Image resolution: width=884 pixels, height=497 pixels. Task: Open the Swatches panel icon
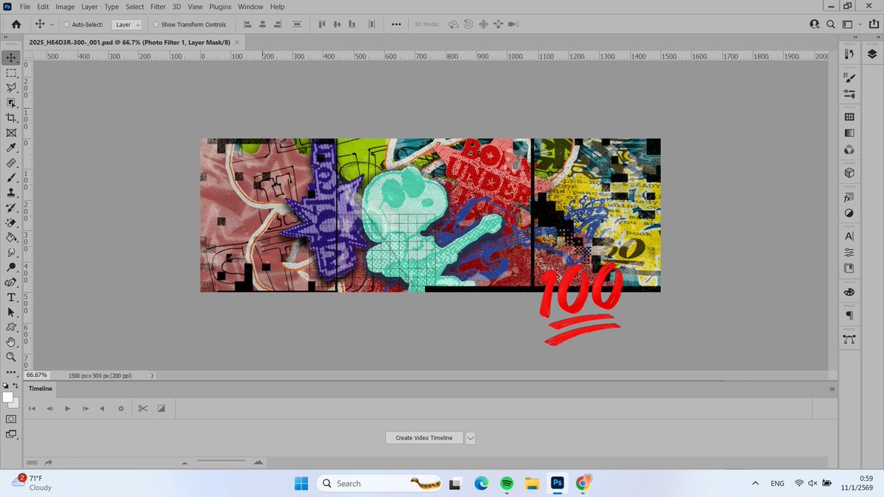coord(849,116)
